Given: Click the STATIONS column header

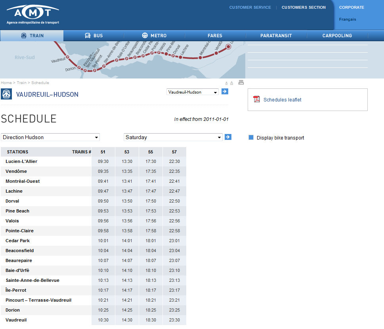Looking at the screenshot, I should coord(17,152).
